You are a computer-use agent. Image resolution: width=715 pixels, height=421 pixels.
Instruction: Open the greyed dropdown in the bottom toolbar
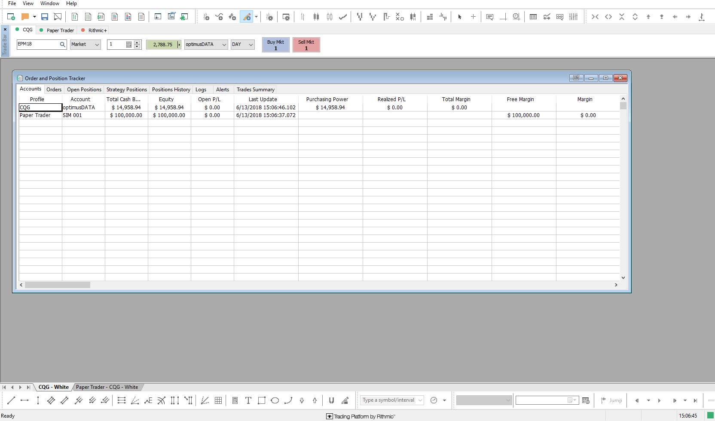click(484, 400)
